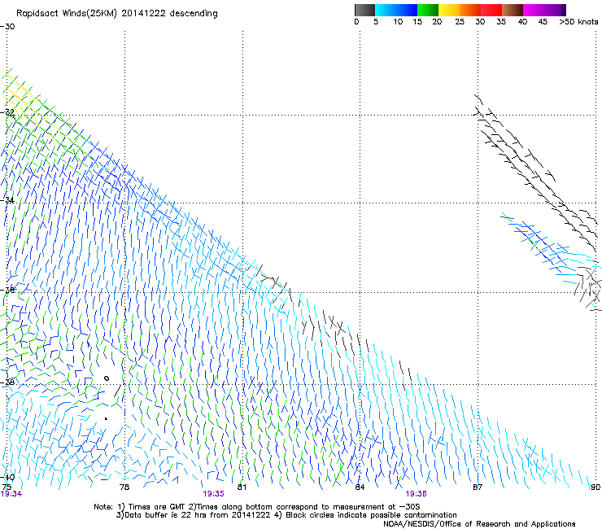Pick the magenta 40–45 knots color segment

pyautogui.click(x=534, y=10)
